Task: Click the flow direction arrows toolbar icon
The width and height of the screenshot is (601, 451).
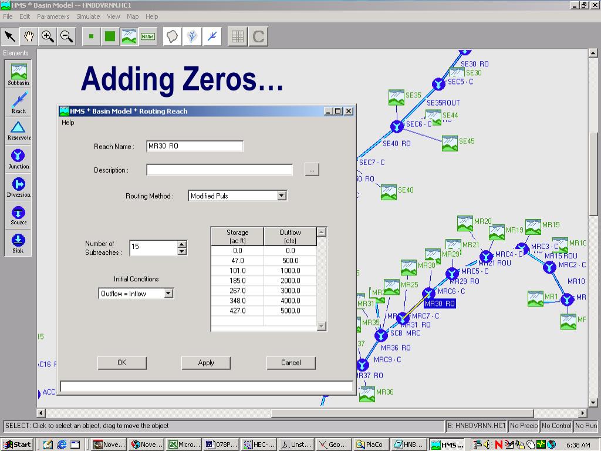Action: coord(212,36)
